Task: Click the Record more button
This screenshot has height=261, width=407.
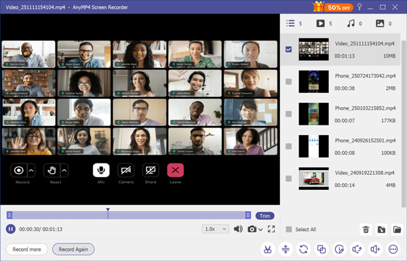Action: (x=26, y=249)
